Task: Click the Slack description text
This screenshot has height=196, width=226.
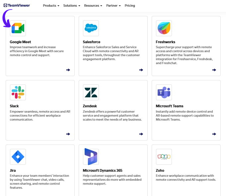Action: [40, 116]
